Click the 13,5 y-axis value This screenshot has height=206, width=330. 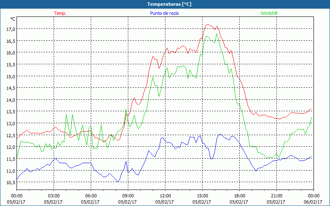11,112
